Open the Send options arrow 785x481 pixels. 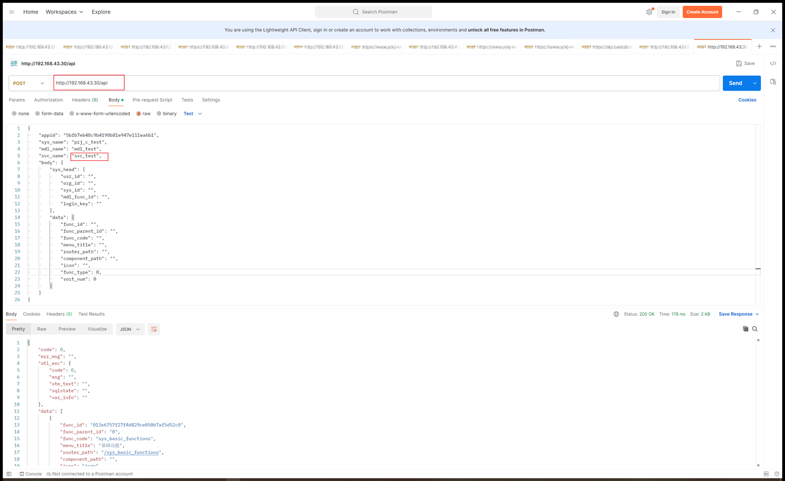coord(755,83)
